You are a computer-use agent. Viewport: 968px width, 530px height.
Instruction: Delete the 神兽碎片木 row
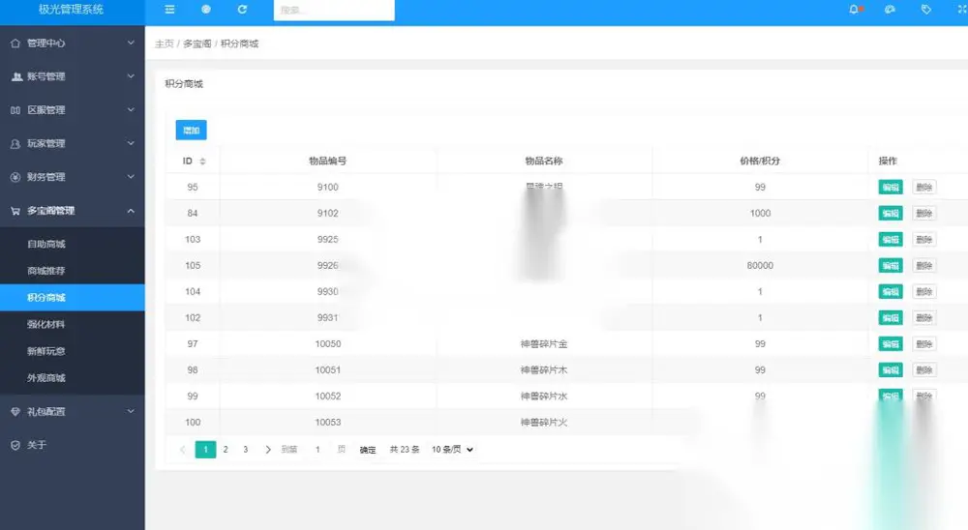[924, 369]
